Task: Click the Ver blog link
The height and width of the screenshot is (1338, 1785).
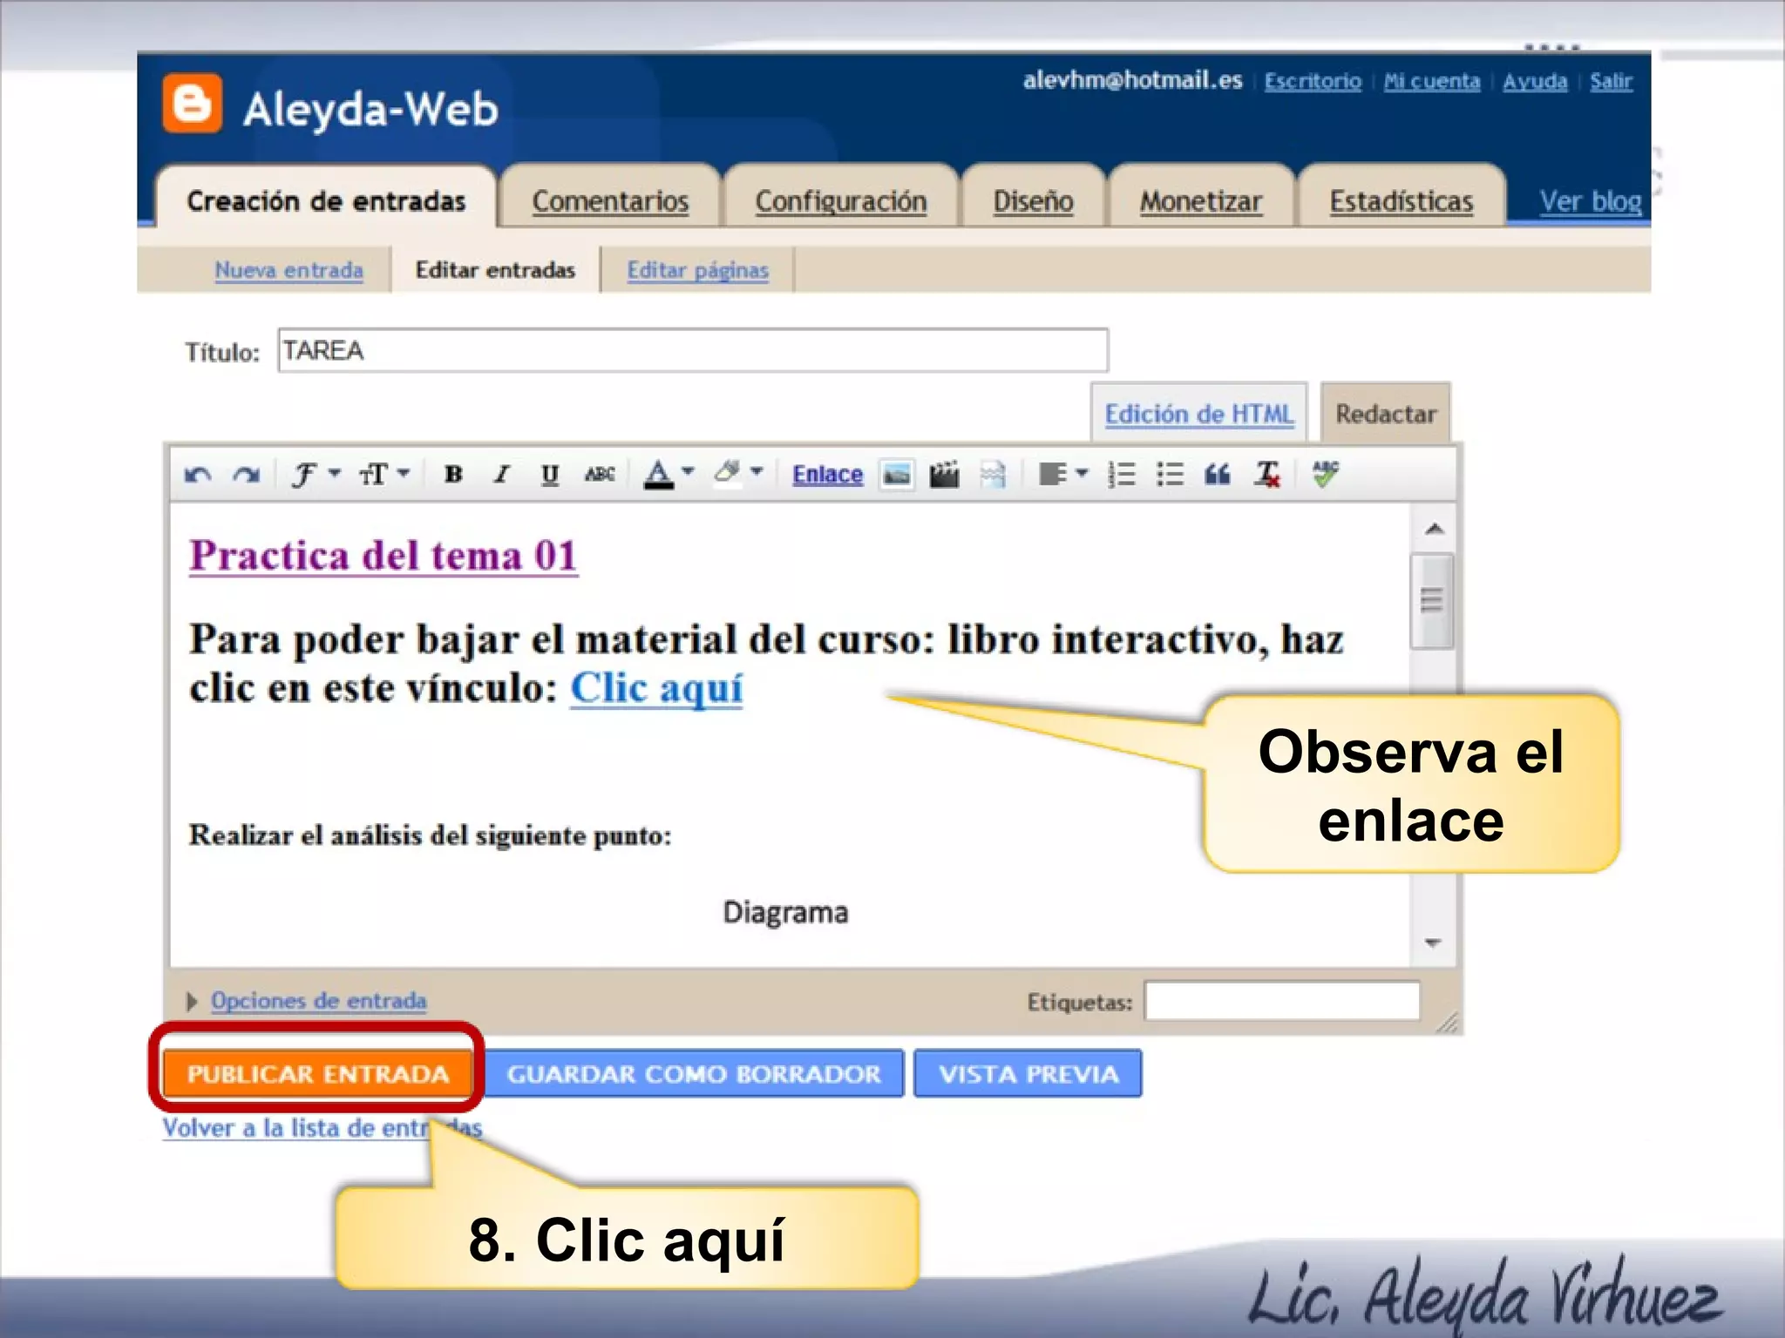Action: (1590, 201)
